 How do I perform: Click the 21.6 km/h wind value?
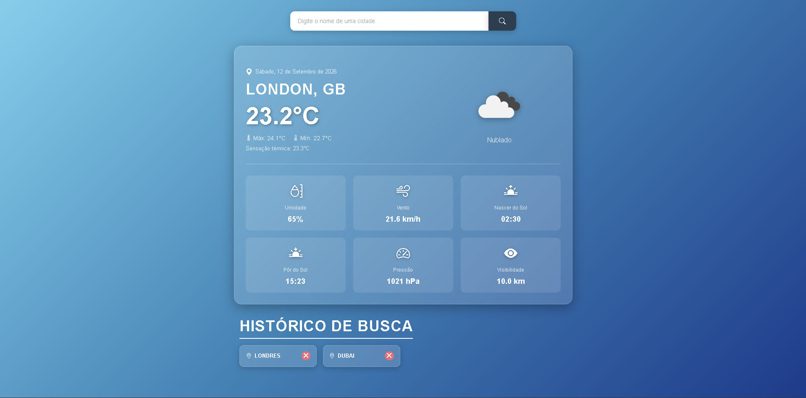(x=403, y=219)
